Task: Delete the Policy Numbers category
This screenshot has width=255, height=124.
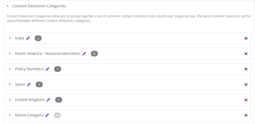Action: pyautogui.click(x=246, y=69)
